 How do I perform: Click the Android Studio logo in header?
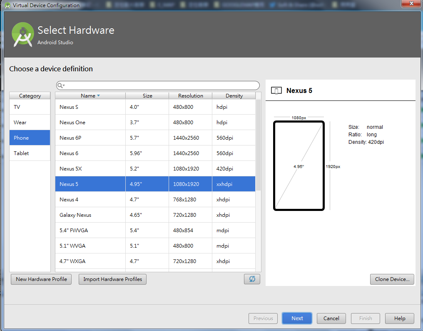pyautogui.click(x=23, y=35)
